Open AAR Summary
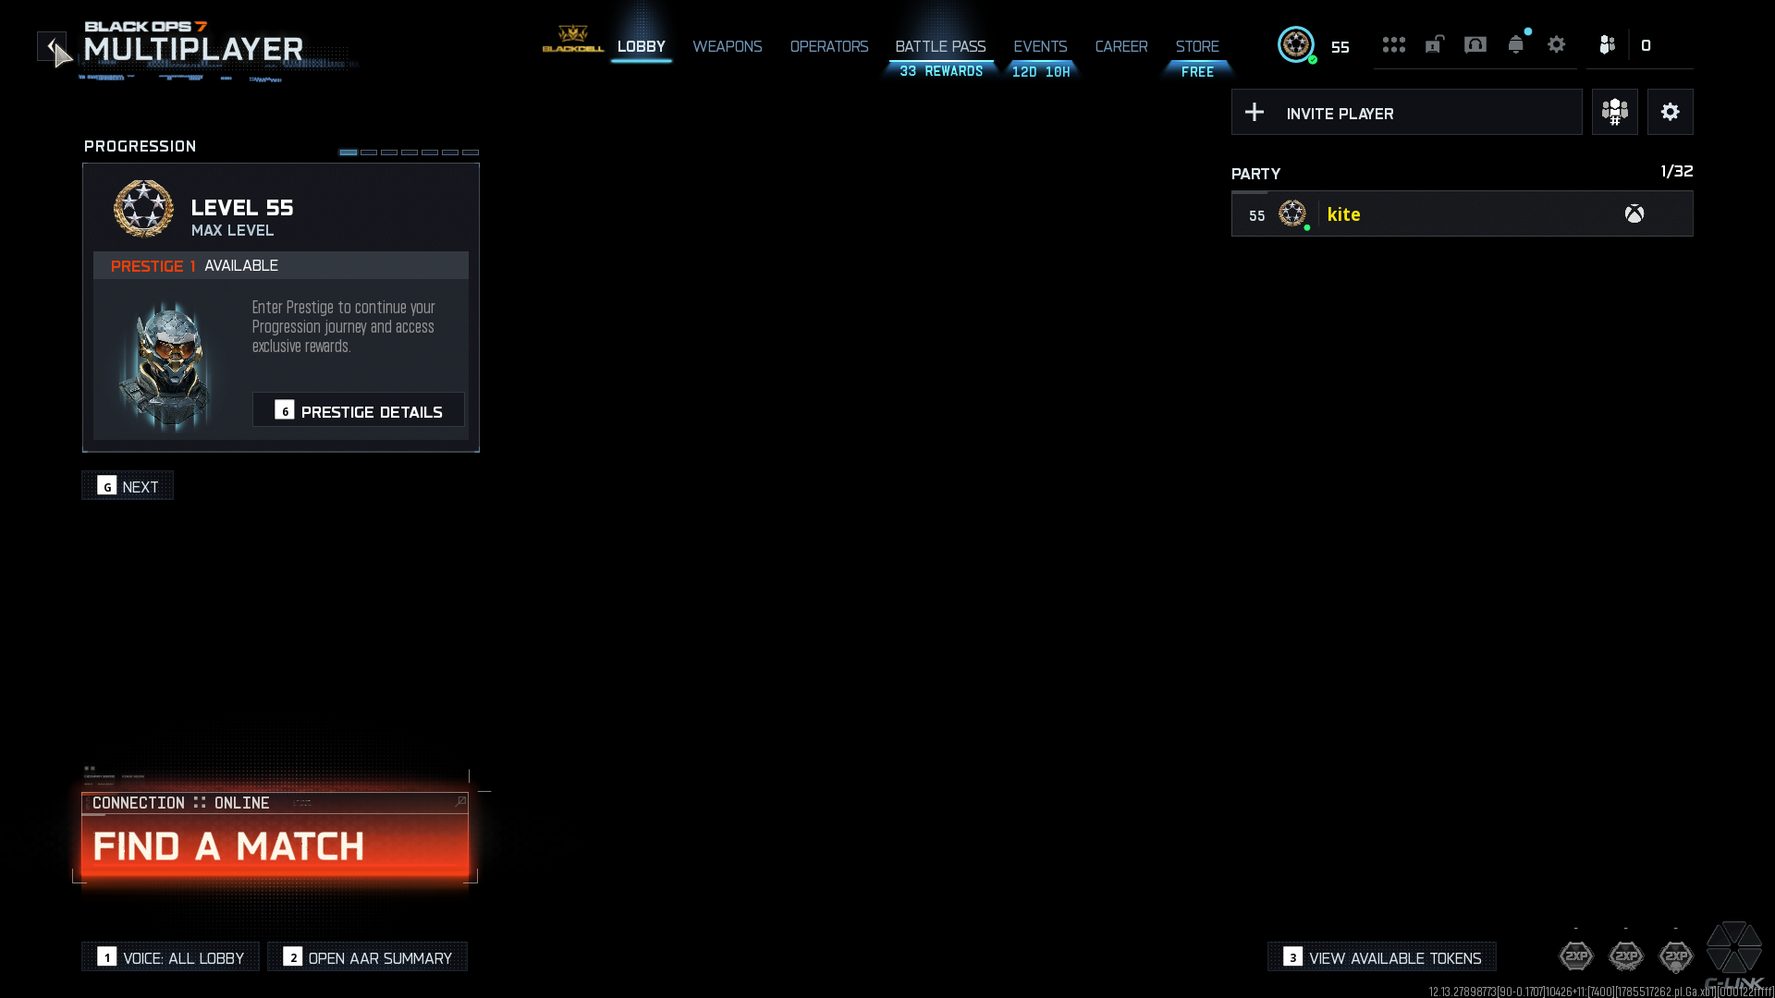 (x=368, y=957)
